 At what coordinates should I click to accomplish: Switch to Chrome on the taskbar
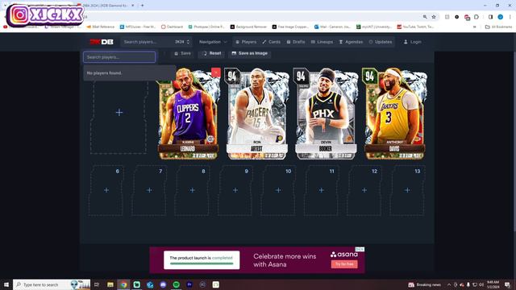[x=123, y=284]
